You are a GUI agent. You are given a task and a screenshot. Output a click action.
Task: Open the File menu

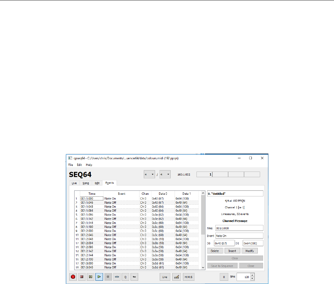click(71, 165)
